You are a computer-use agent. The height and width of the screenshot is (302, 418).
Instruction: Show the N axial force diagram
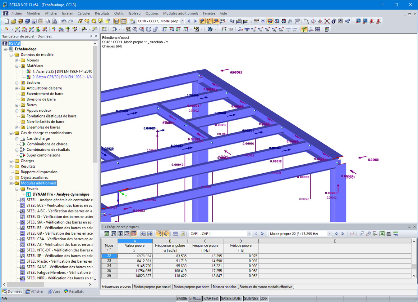pos(247,29)
